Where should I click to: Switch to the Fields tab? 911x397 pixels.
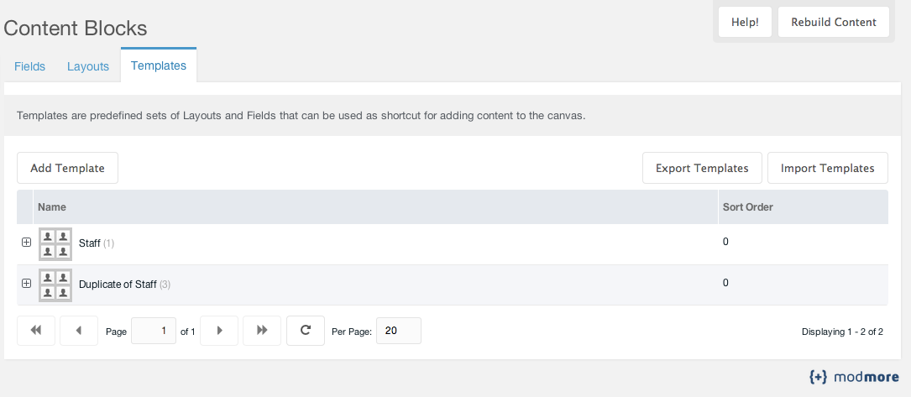pyautogui.click(x=29, y=66)
